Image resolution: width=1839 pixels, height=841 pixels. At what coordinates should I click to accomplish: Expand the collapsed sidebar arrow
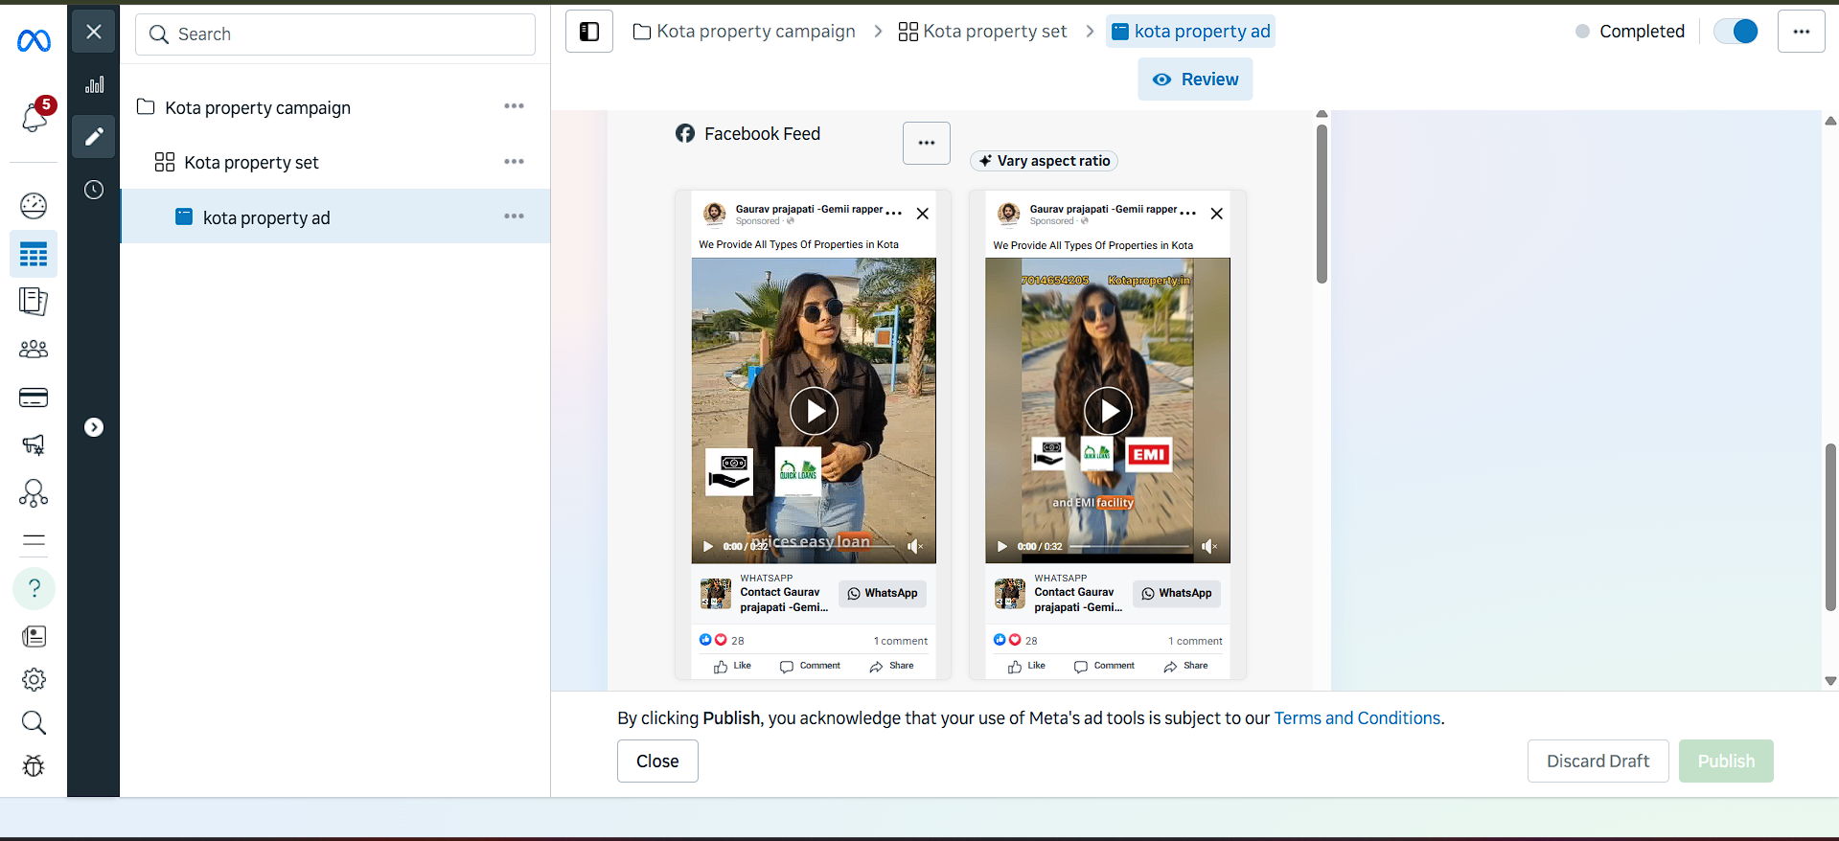(94, 427)
